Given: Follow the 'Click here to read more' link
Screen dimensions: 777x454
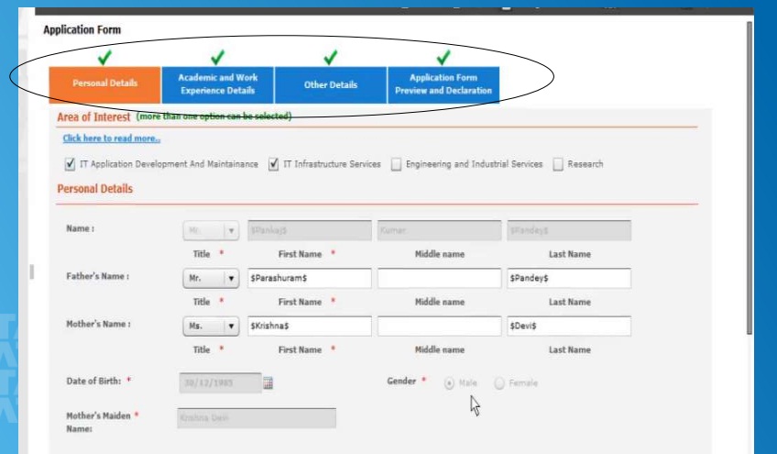Looking at the screenshot, I should click(112, 138).
